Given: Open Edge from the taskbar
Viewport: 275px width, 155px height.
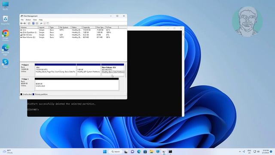Looking at the screenshot, I should click(139, 152).
